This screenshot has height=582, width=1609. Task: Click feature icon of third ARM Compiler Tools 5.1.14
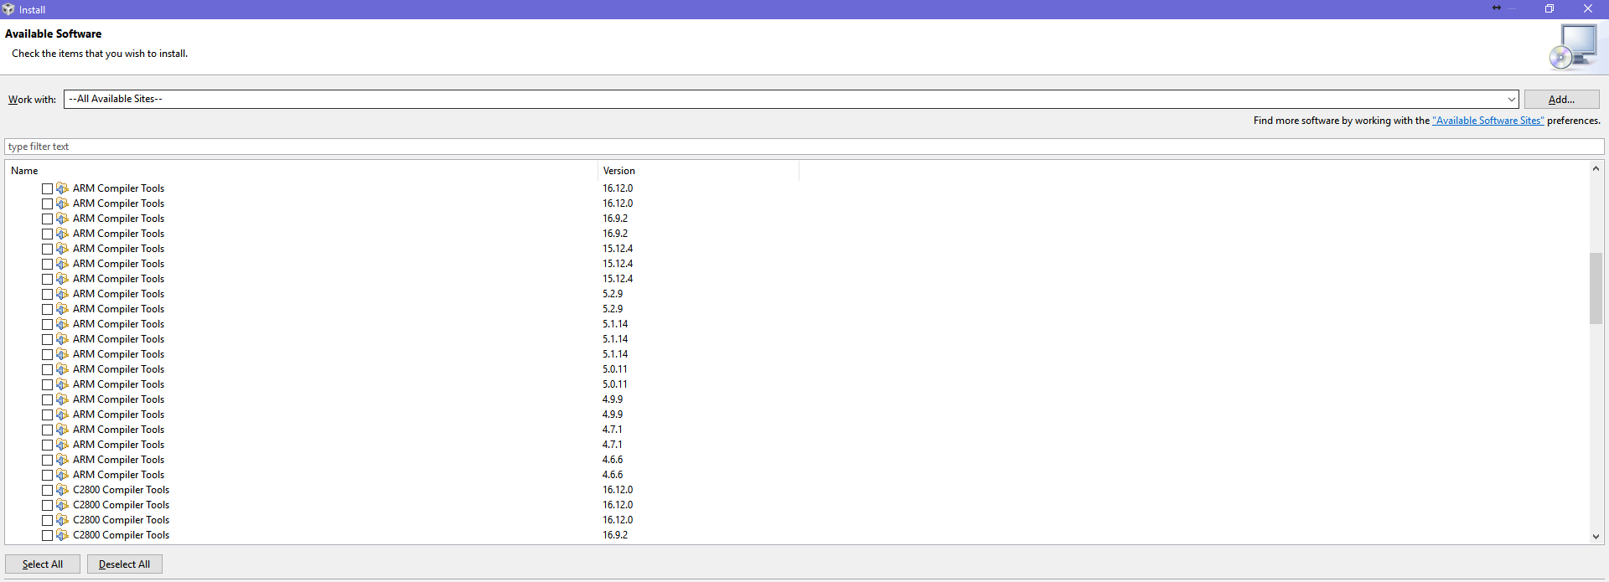pos(62,354)
